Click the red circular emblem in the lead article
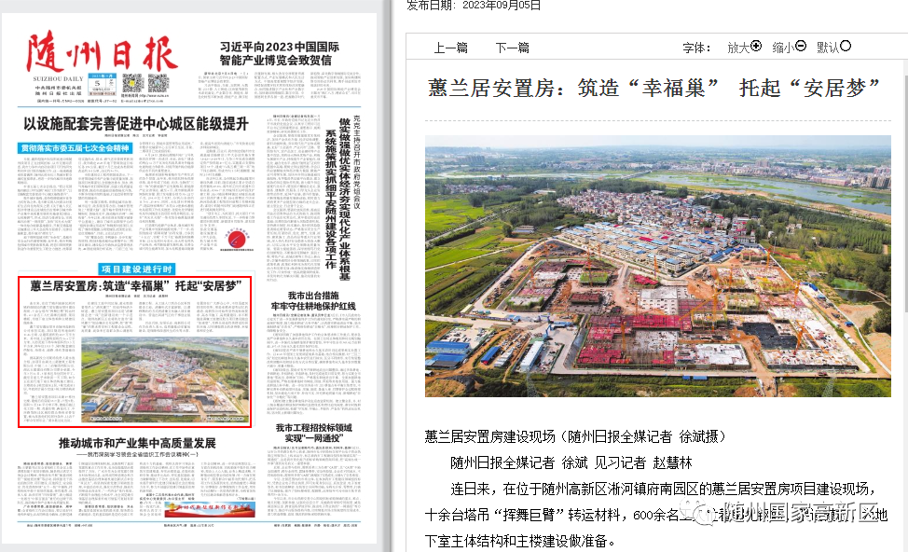The image size is (908, 552). point(238,239)
